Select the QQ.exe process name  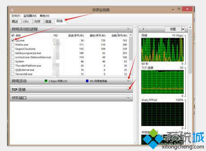[x=20, y=41]
